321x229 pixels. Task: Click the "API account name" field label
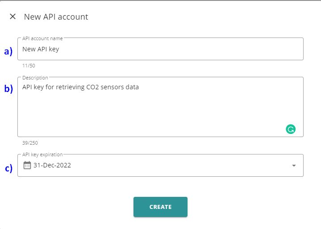(42, 39)
